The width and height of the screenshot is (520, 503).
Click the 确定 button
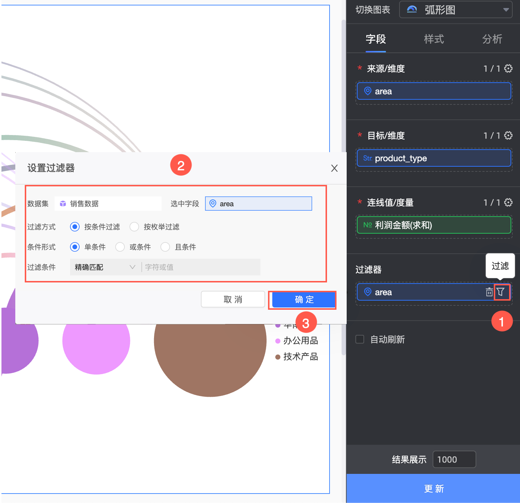click(x=304, y=300)
